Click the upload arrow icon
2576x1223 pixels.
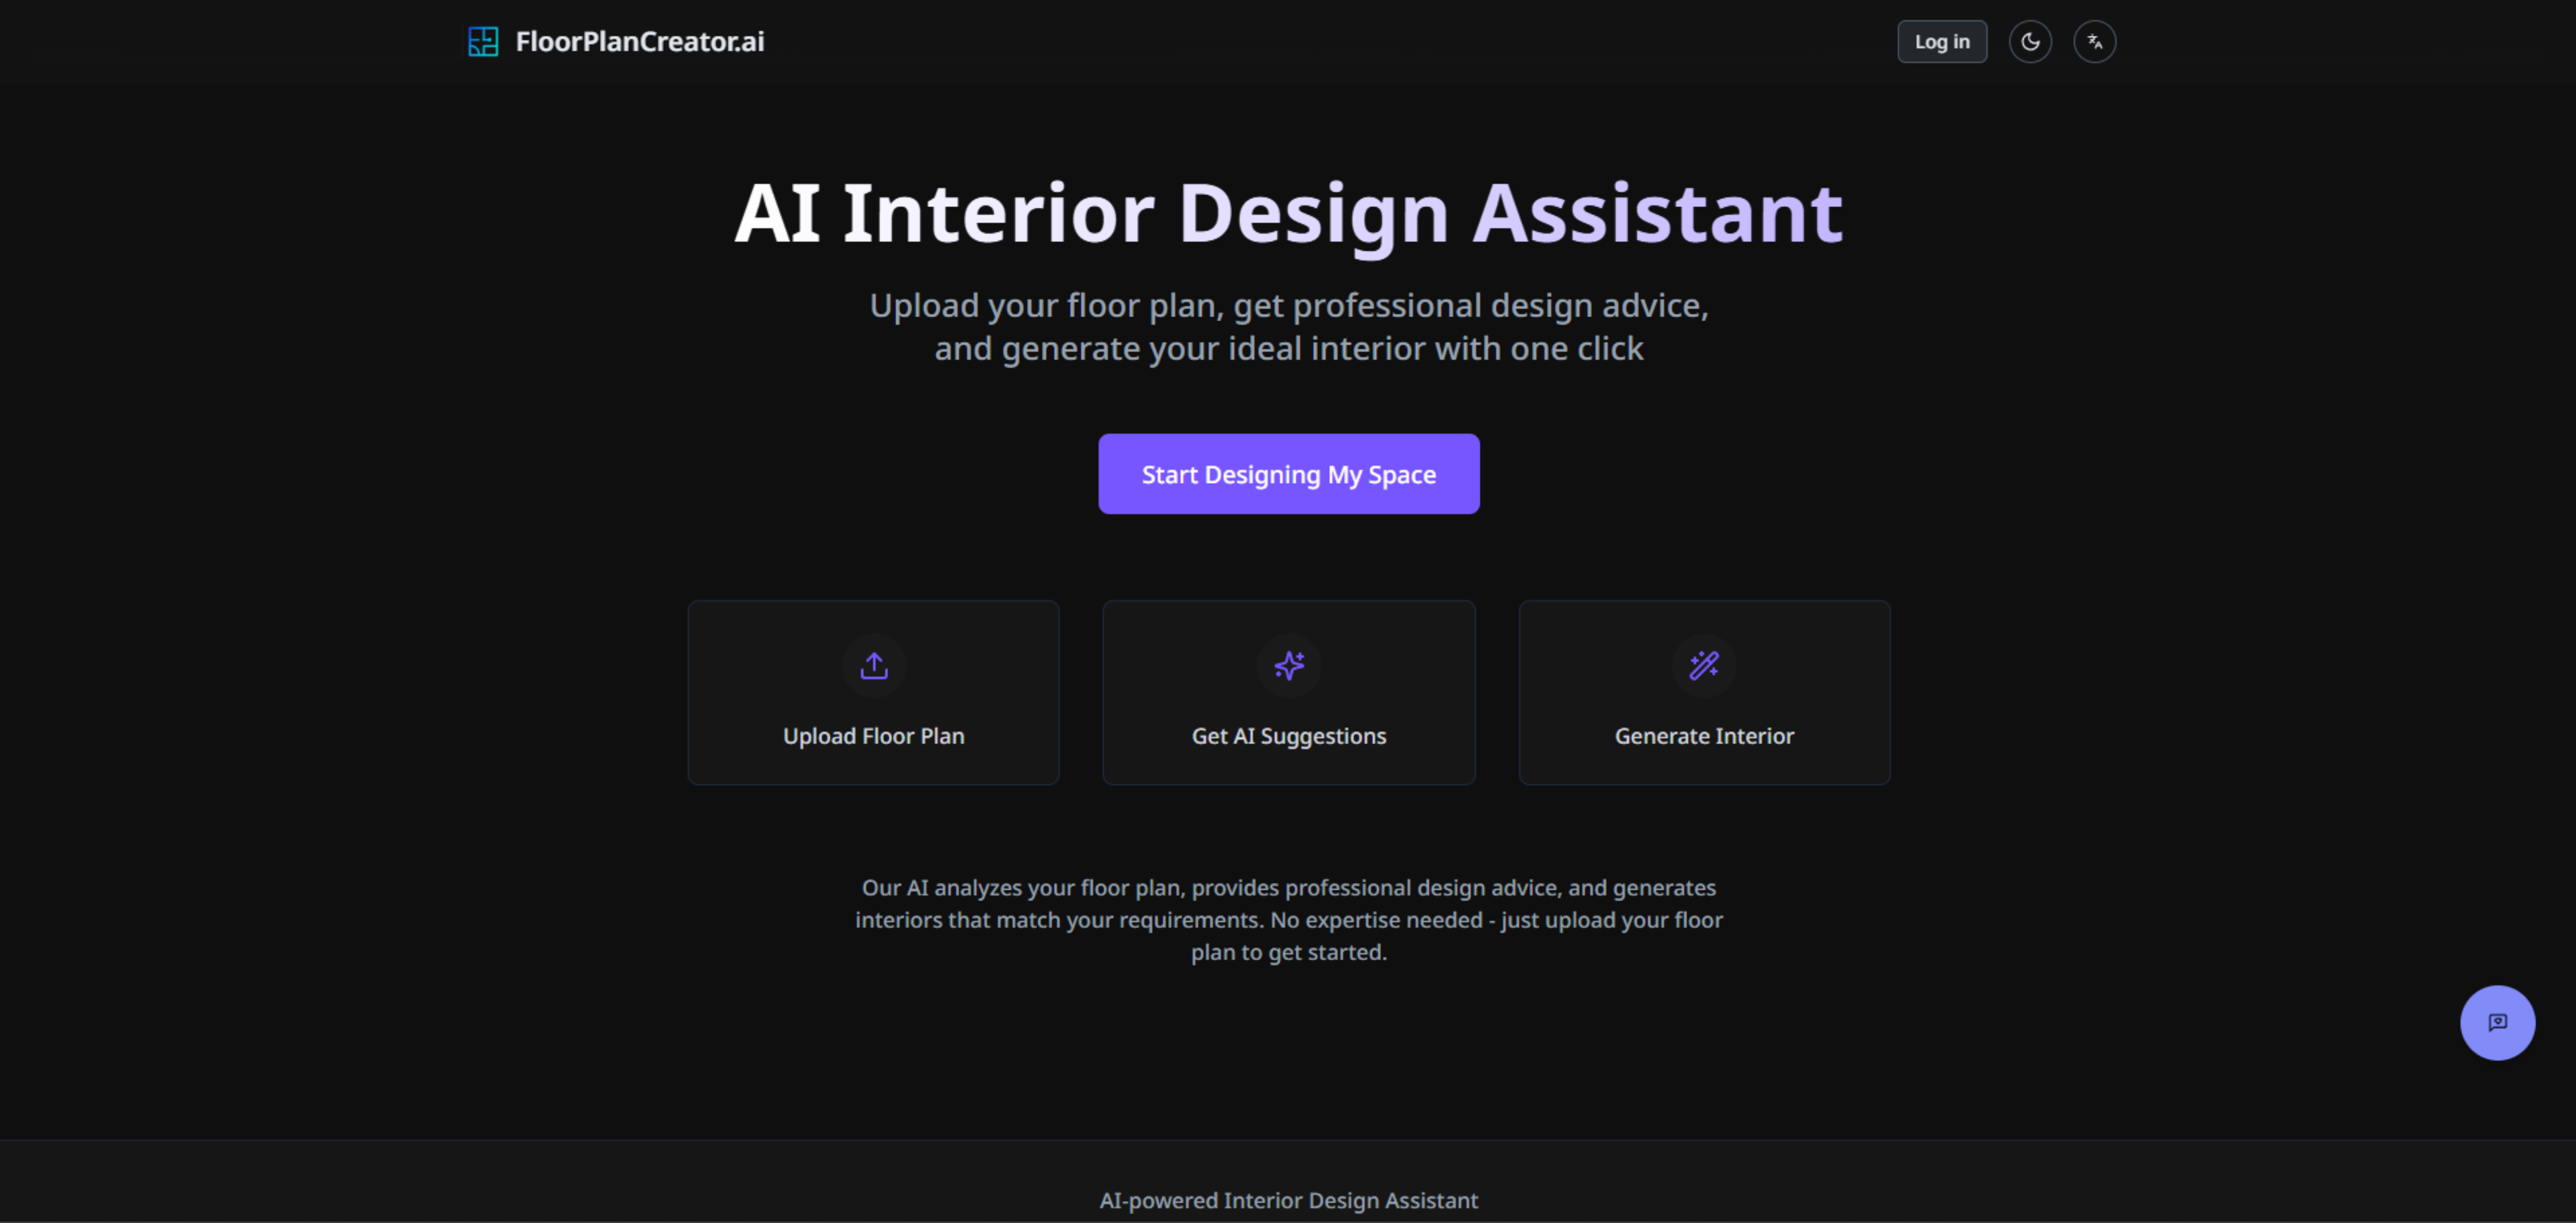[873, 665]
